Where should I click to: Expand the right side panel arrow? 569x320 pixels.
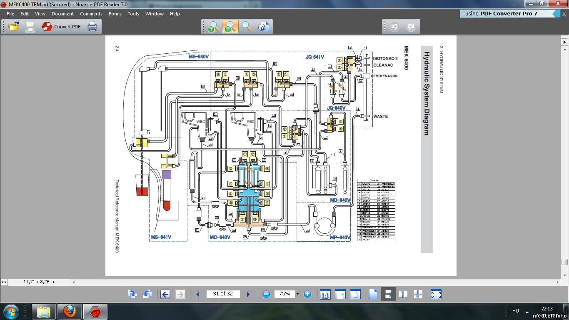coord(564,42)
